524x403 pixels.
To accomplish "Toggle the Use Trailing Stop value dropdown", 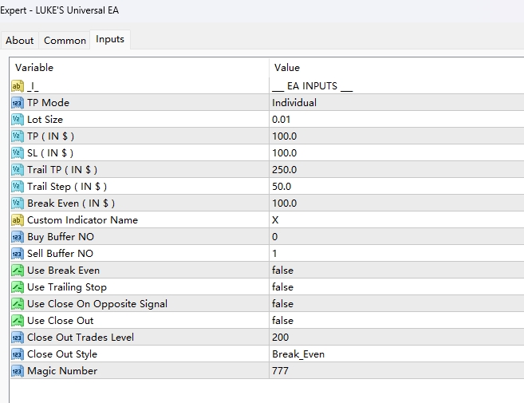I will pos(283,286).
